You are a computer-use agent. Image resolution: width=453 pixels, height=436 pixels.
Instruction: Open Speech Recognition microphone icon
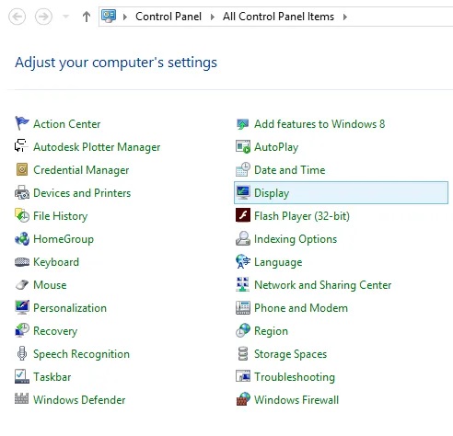(x=22, y=353)
